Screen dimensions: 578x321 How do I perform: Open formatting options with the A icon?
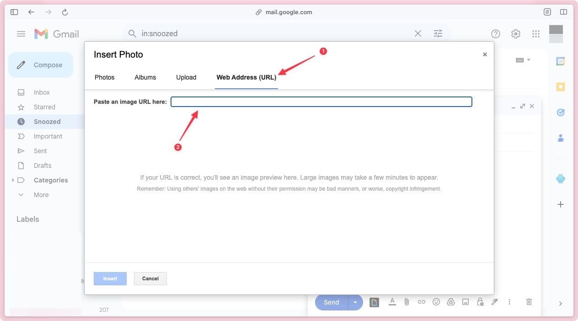392,302
